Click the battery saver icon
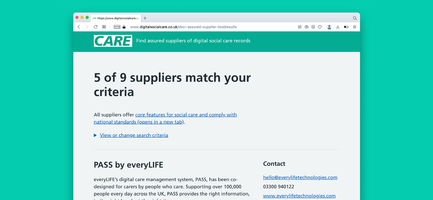 pos(346,27)
